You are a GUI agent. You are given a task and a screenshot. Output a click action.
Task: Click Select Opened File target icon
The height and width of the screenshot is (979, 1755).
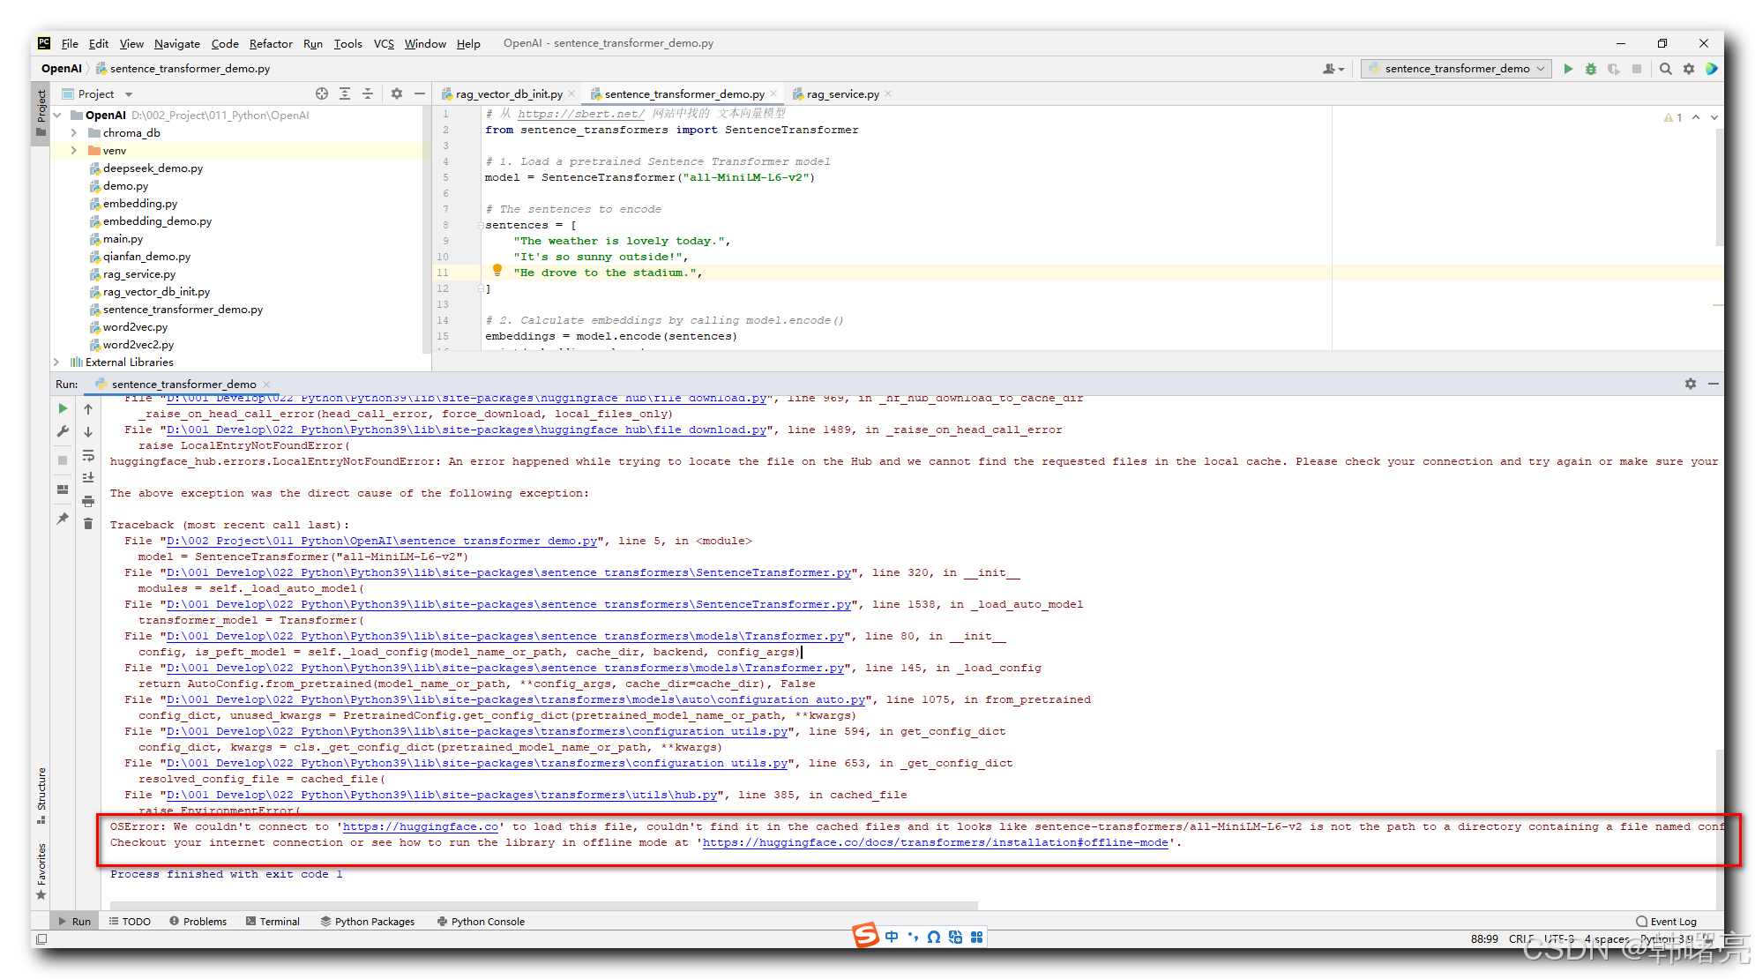[x=322, y=93]
